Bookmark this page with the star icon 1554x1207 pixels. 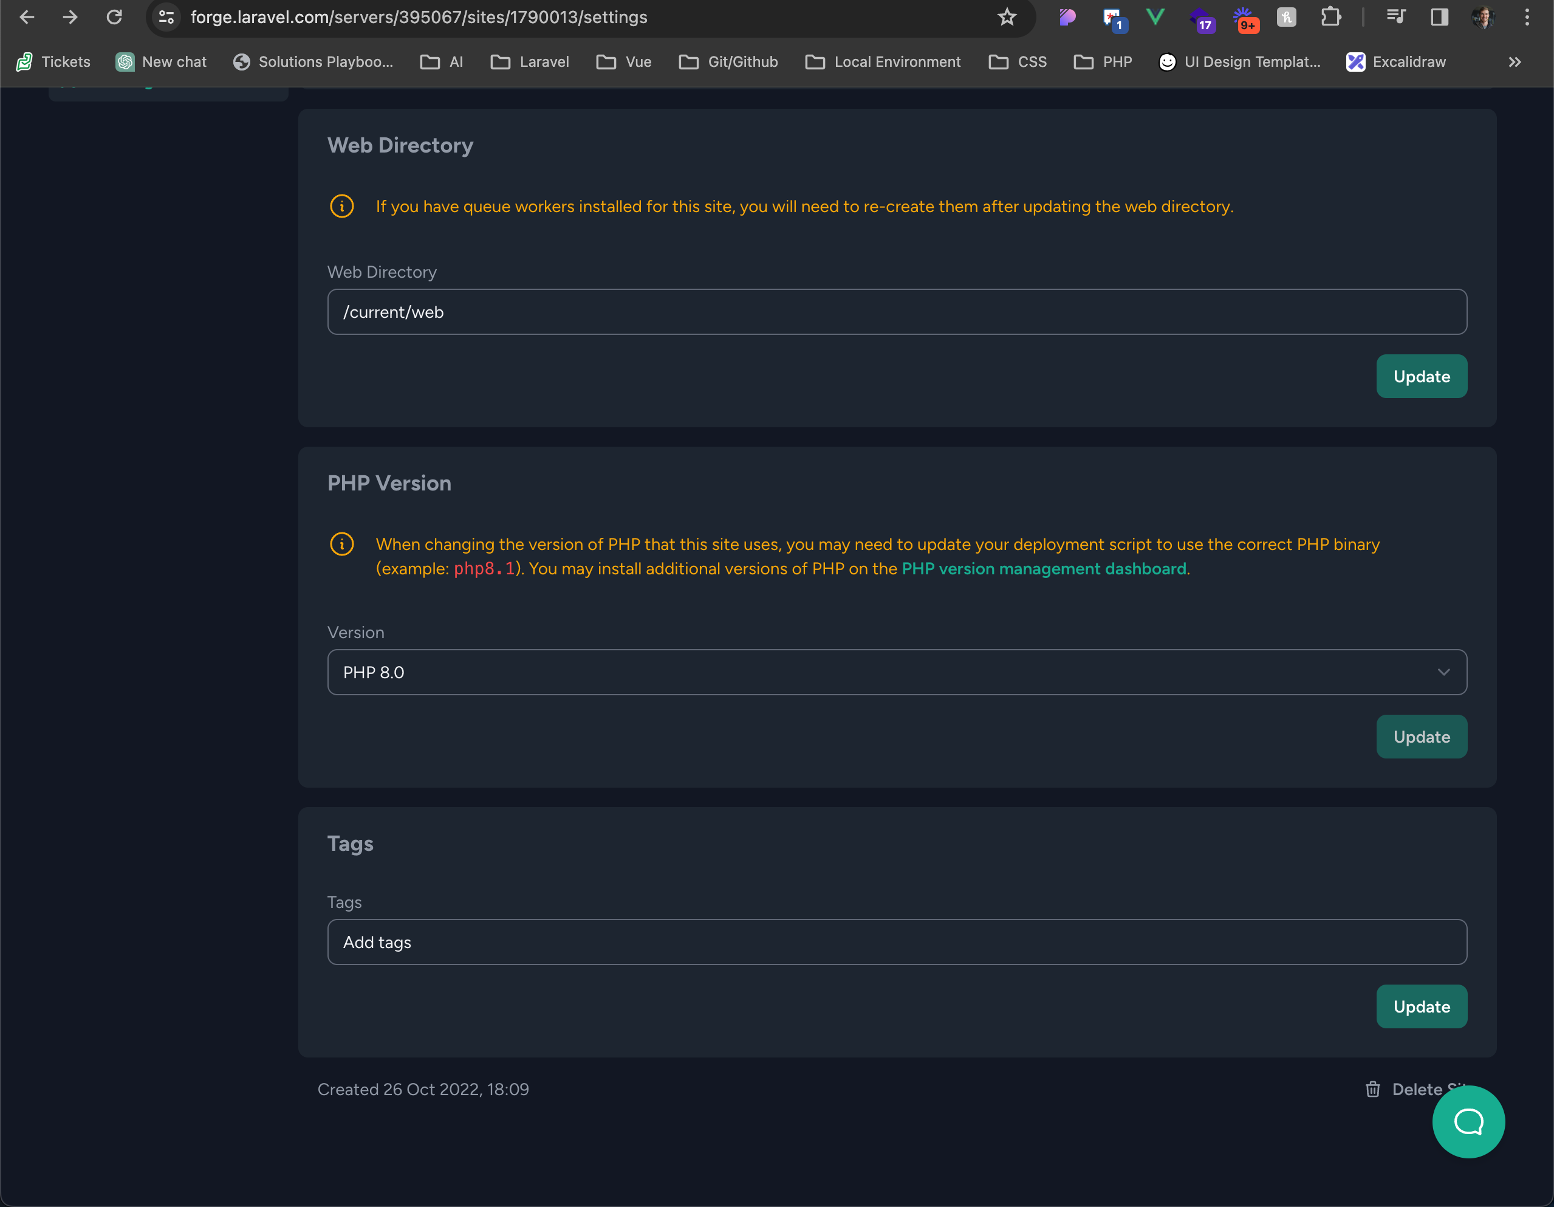pos(1007,17)
